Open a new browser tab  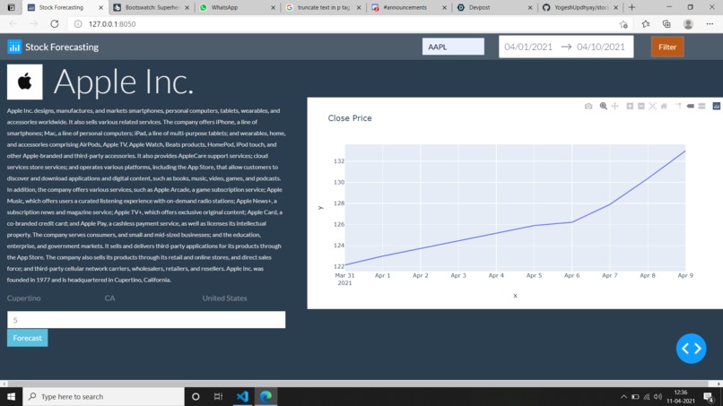(632, 7)
